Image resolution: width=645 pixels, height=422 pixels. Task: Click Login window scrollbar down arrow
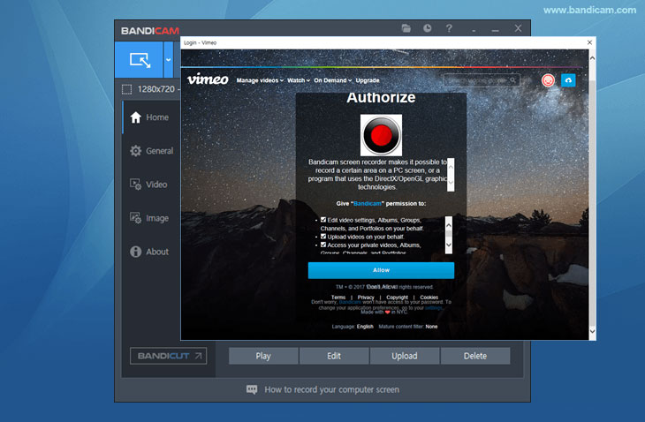(x=592, y=331)
